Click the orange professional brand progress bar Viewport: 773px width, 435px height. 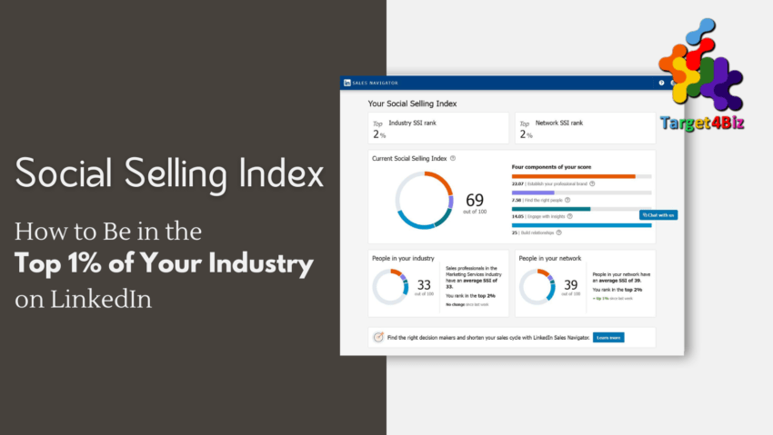point(573,176)
